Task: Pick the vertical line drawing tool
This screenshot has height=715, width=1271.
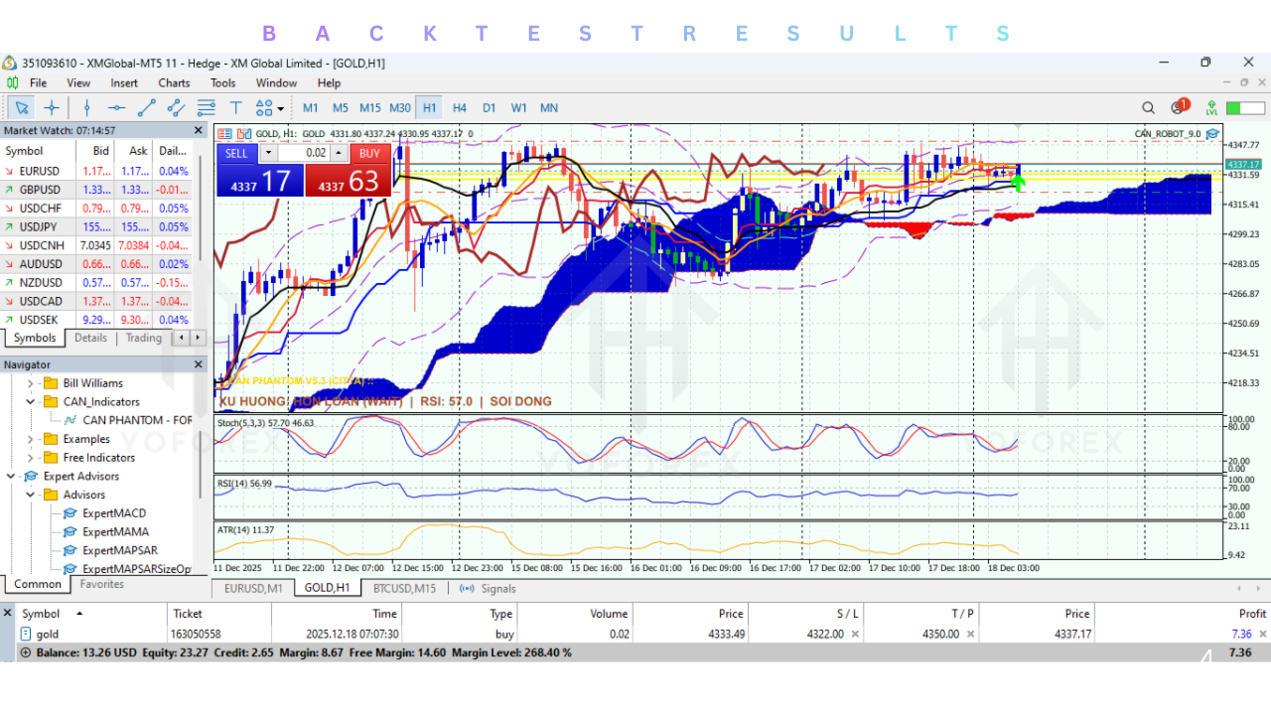Action: [x=87, y=107]
